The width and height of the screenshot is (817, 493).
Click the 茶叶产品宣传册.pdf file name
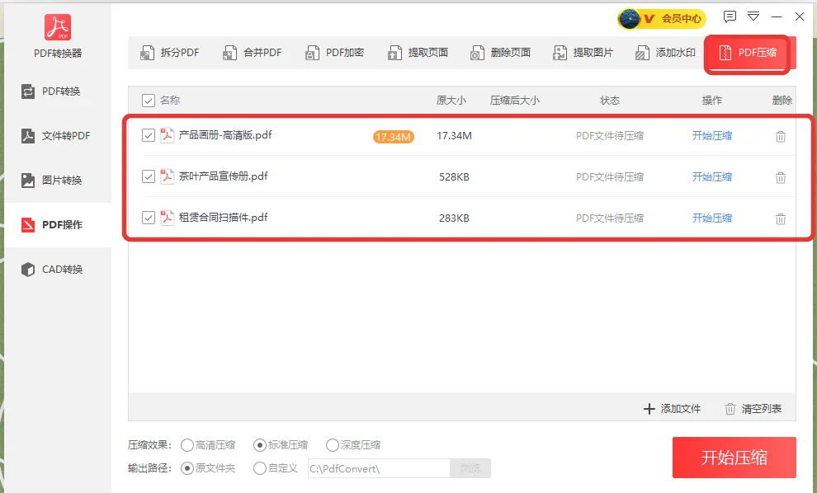[x=223, y=176]
